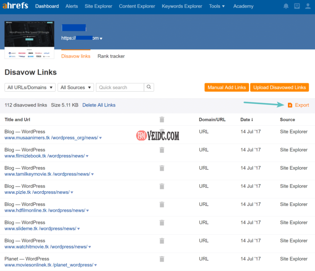Viewport: 315px width, 271px height.
Task: Delete the musaanimers.tk row with trash icon
Action: click(x=162, y=132)
